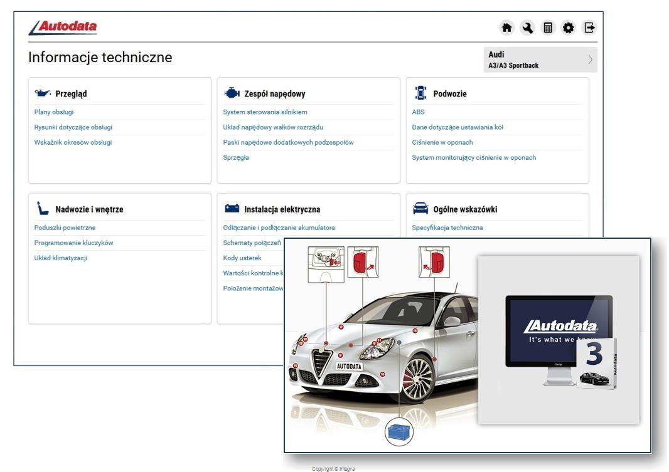Open the ABS link
This screenshot has height=472, width=669.
pyautogui.click(x=418, y=112)
